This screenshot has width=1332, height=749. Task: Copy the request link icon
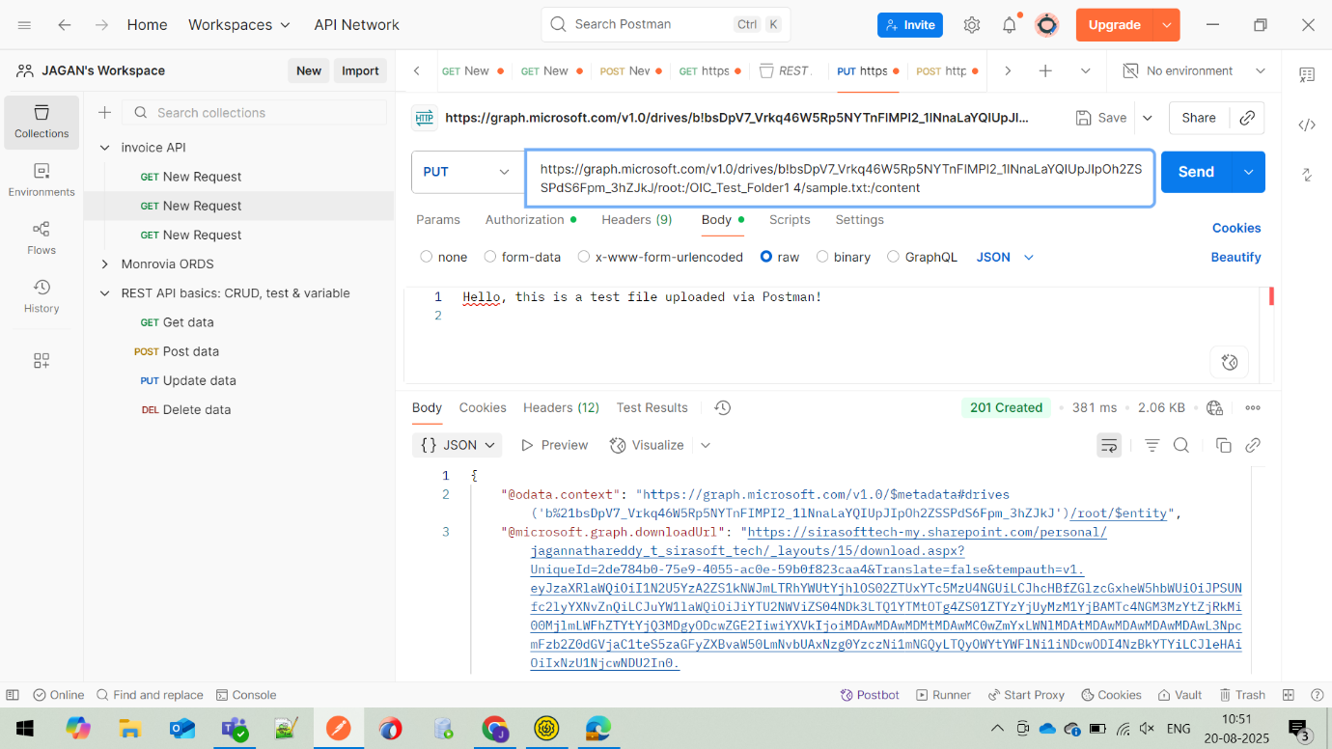point(1247,118)
